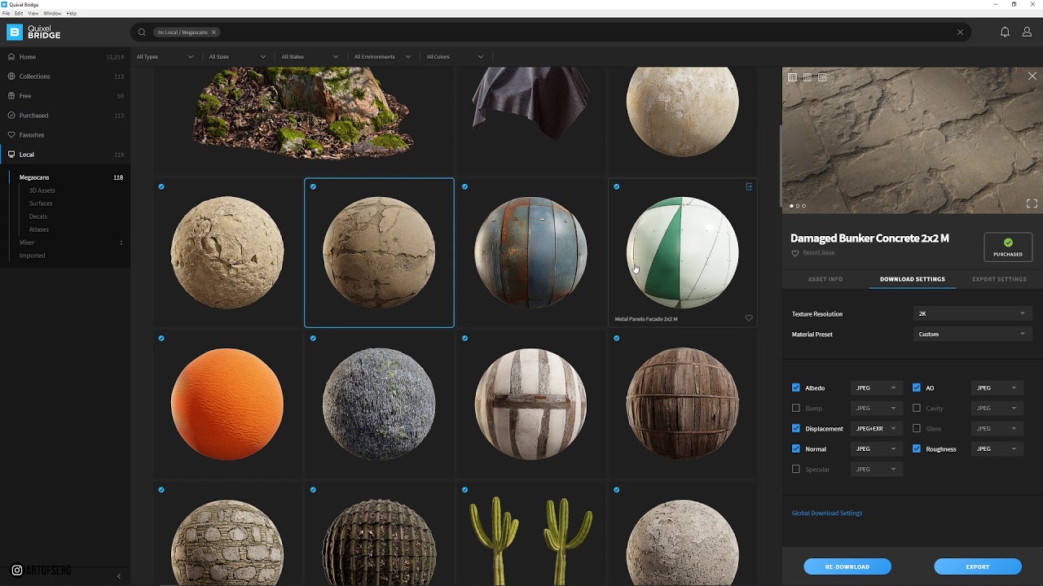Viewport: 1043px width, 586px height.
Task: Uncheck the AO checkbox
Action: [917, 388]
